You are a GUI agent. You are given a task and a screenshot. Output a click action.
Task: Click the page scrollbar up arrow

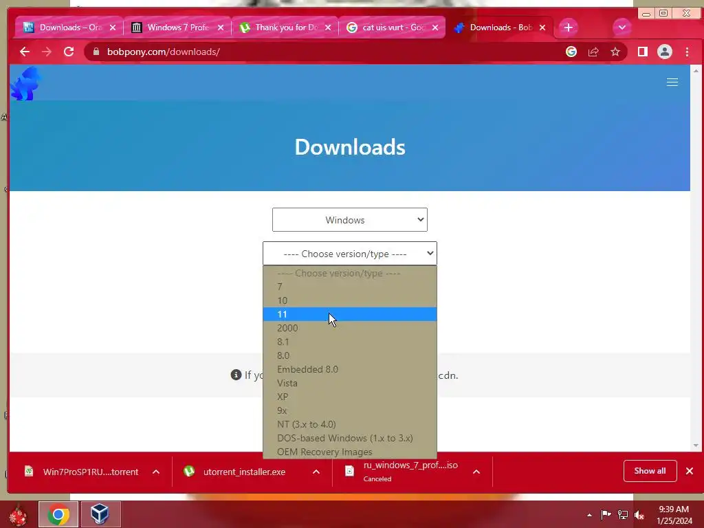[696, 71]
